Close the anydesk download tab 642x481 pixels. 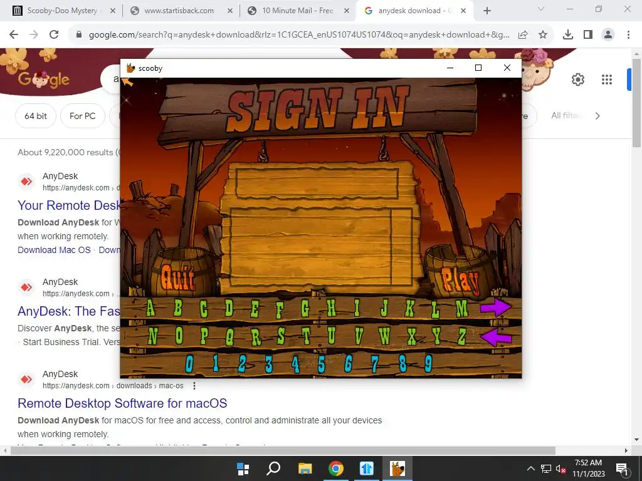463,11
